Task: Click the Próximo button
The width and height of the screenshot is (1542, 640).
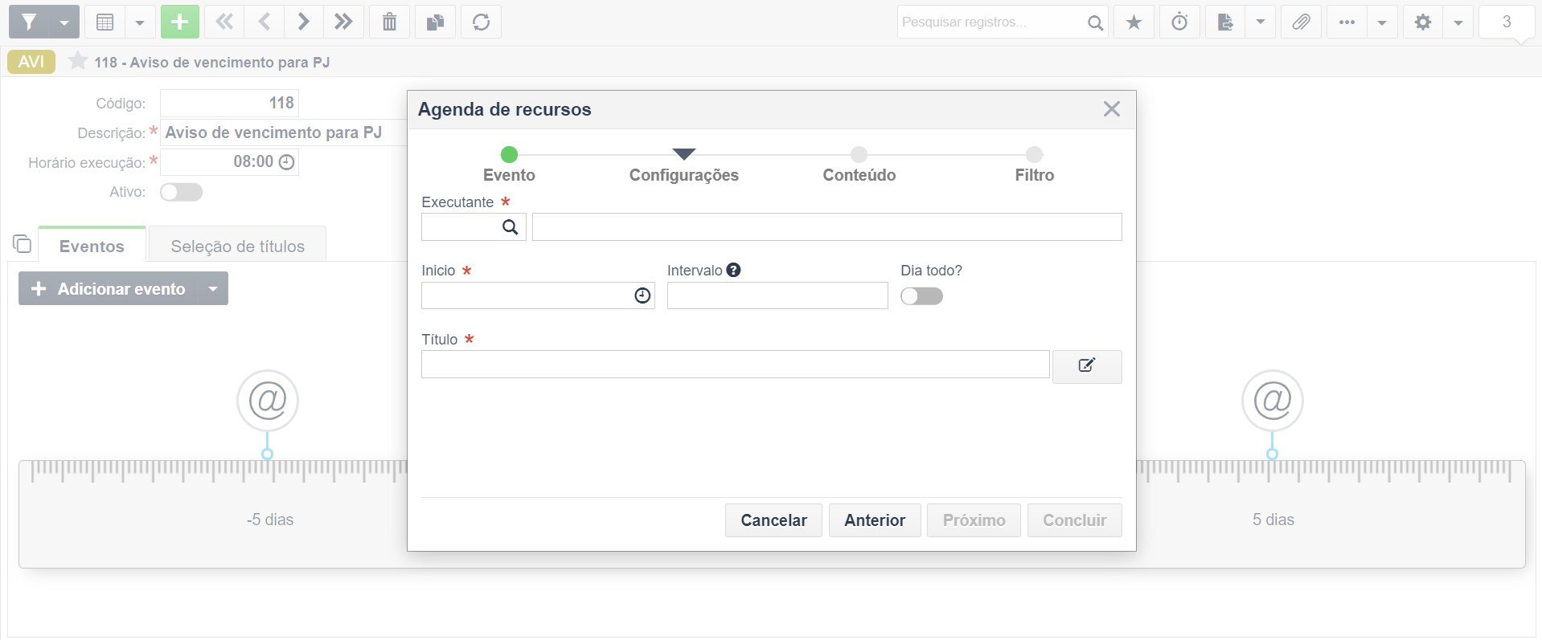Action: tap(974, 520)
